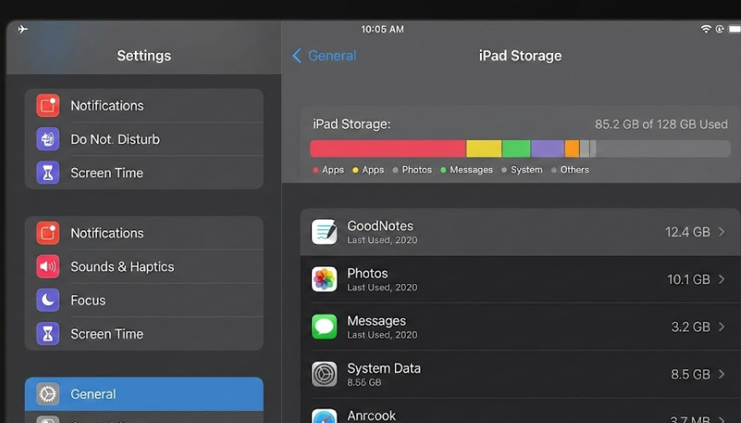Image resolution: width=741 pixels, height=423 pixels.
Task: Tap the Wi-Fi status bar icon
Action: [x=705, y=29]
